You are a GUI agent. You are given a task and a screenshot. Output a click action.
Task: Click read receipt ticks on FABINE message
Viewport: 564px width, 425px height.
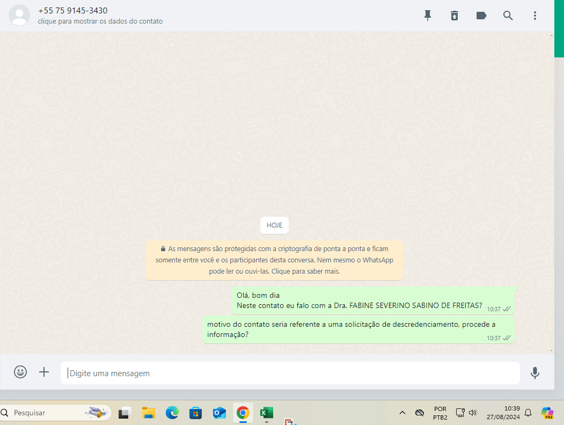pyautogui.click(x=507, y=309)
